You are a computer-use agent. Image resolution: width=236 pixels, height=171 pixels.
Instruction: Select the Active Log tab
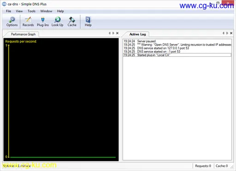click(x=137, y=34)
